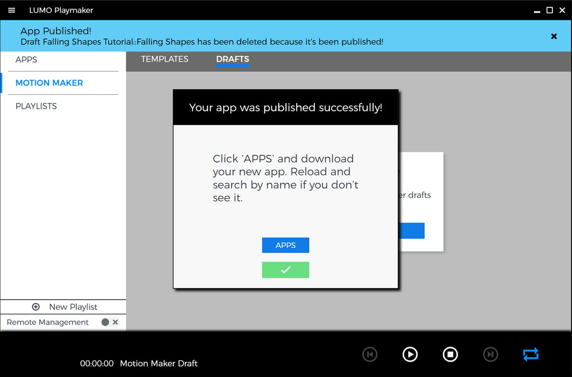Click the plus icon for New Playlist
Viewport: 572px width, 377px height.
pyautogui.click(x=36, y=307)
